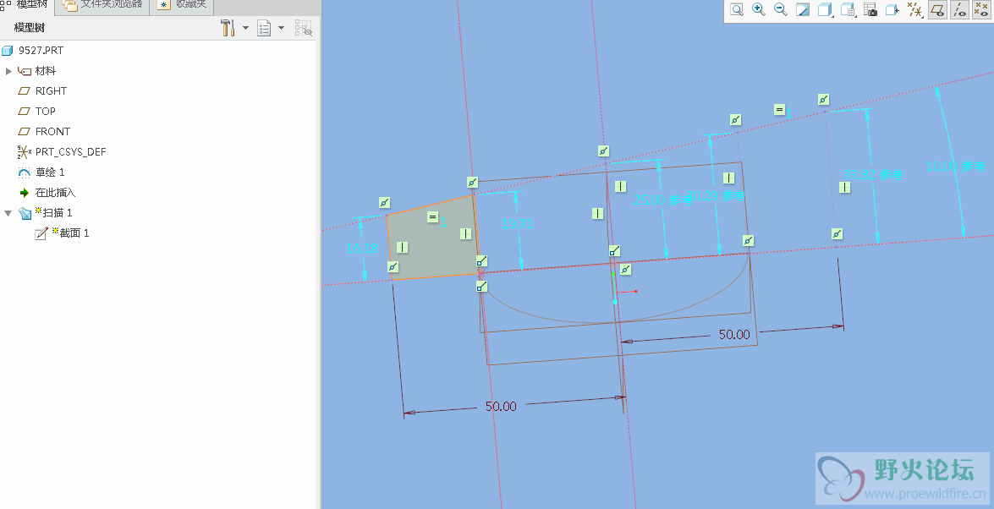Click 50.00 dimension below the shaded quadrilateral
Screen dimensions: 994x509
[501, 407]
